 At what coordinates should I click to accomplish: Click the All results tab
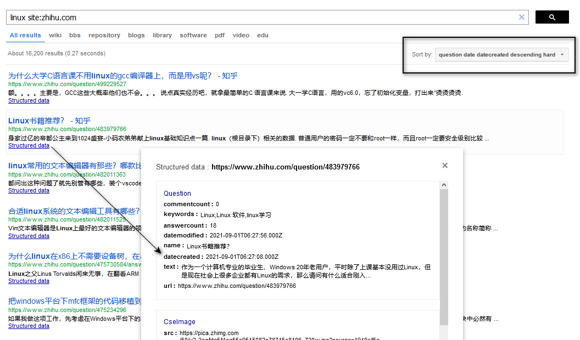coord(25,35)
